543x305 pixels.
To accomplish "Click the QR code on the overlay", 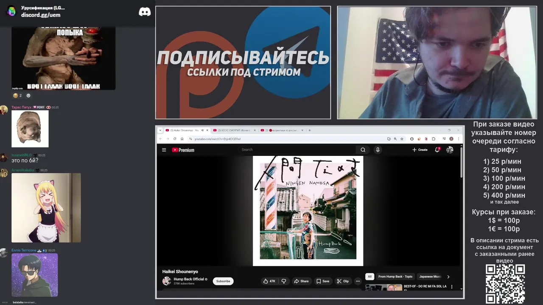I will tap(505, 284).
